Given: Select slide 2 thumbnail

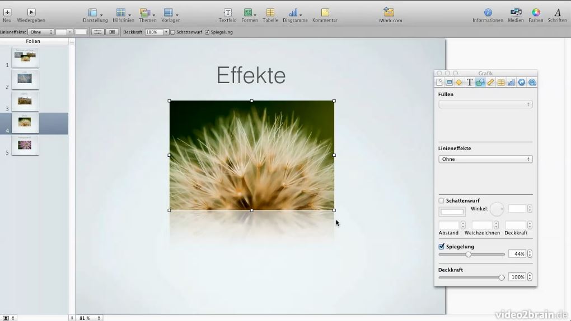Looking at the screenshot, I should pyautogui.click(x=25, y=79).
